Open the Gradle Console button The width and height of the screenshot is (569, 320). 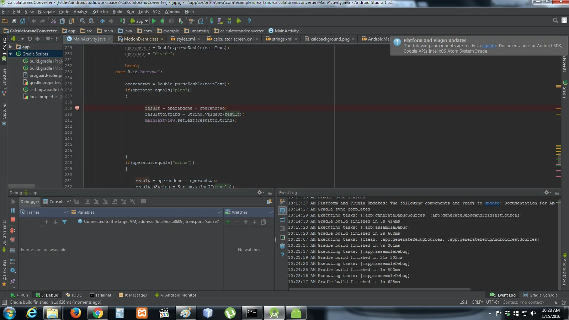point(540,295)
